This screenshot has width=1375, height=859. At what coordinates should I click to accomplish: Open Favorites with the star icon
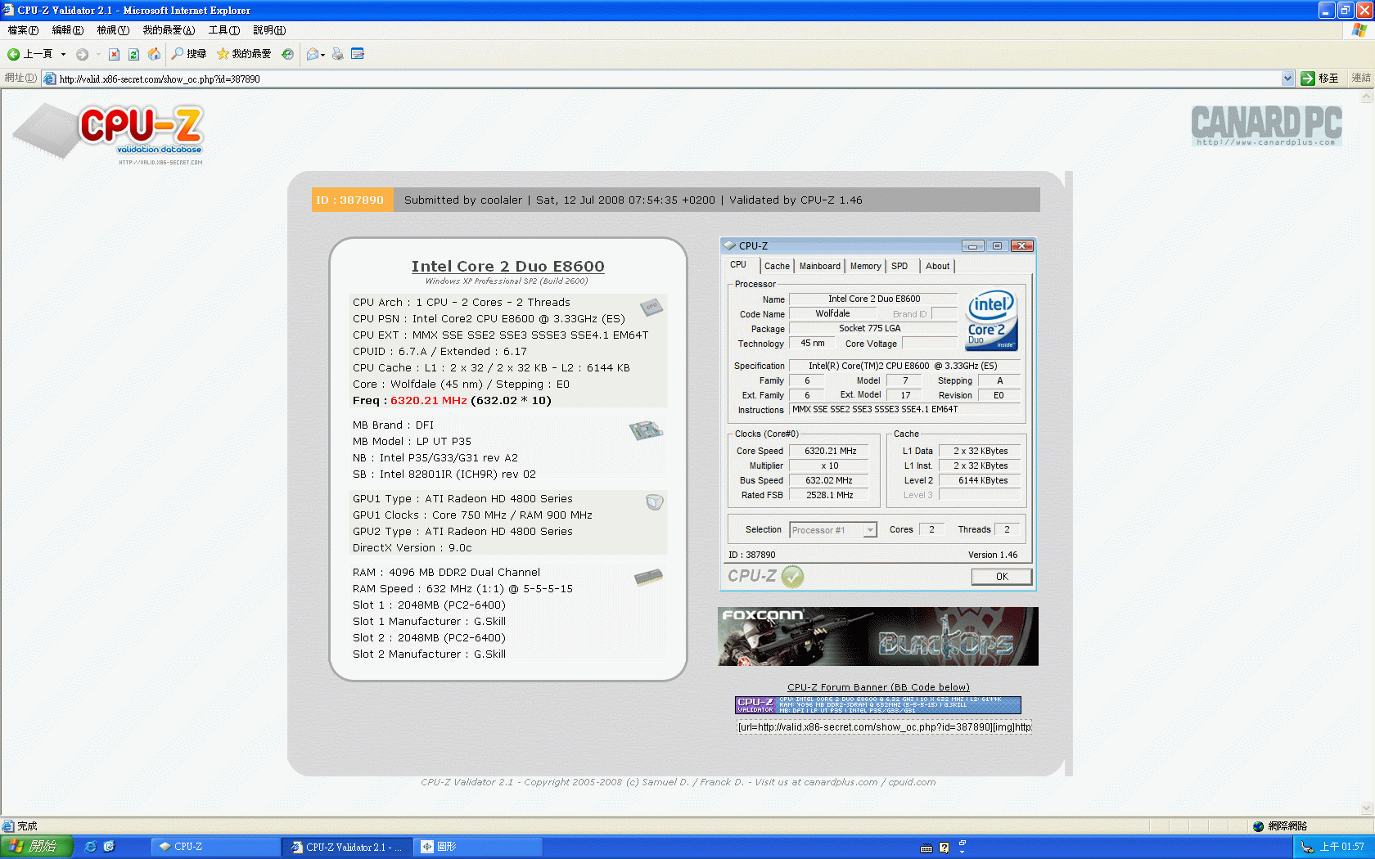coord(243,54)
